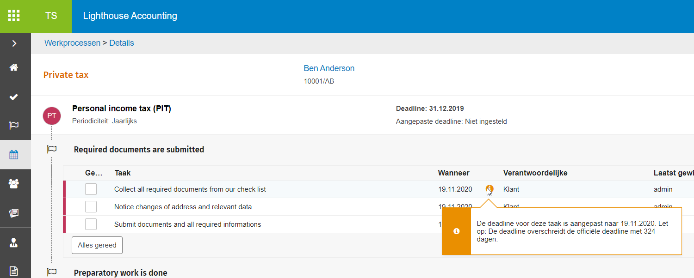Go to the home icon in sidebar

coord(14,67)
